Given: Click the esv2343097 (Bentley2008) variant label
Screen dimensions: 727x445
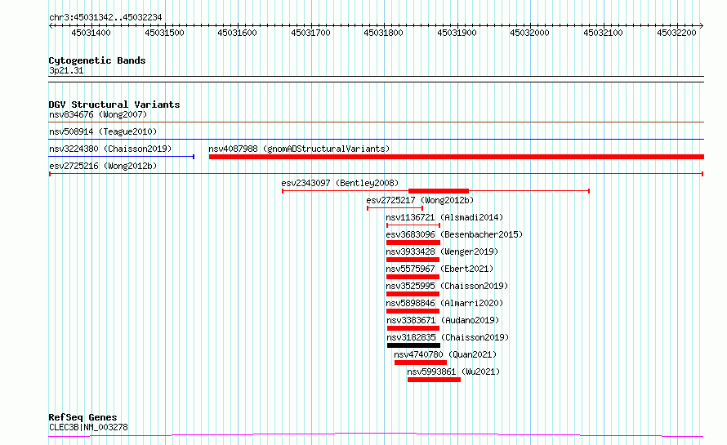Looking at the screenshot, I should coord(340,184).
